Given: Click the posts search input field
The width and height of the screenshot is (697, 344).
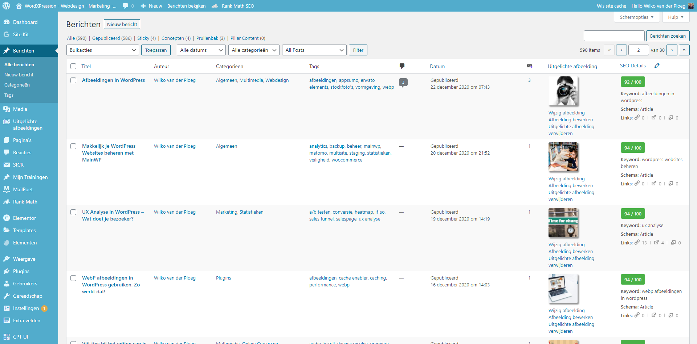Looking at the screenshot, I should point(614,36).
